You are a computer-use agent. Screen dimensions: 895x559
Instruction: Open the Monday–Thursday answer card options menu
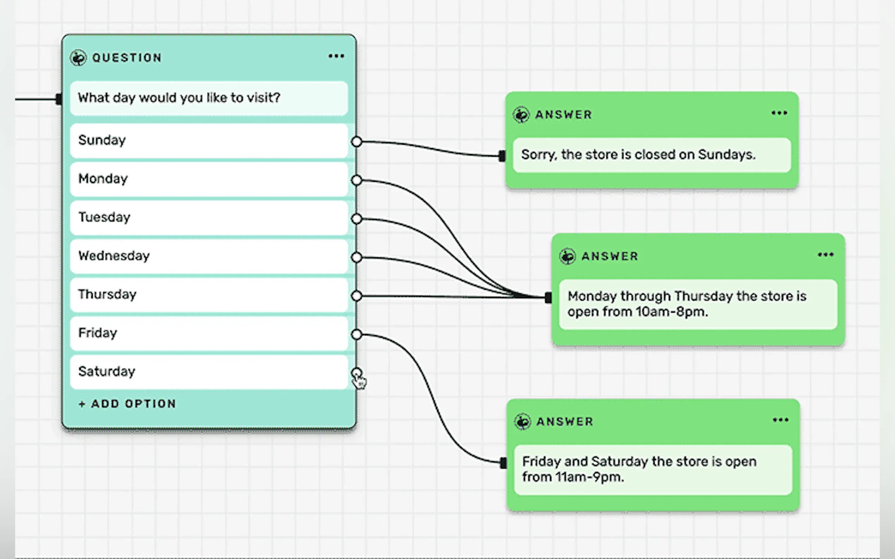tap(825, 255)
